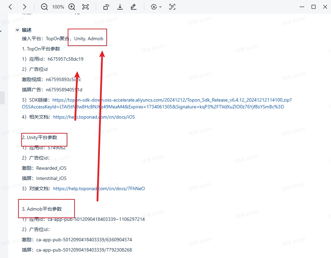Image resolution: width=331 pixels, height=258 pixels.
Task: Click the '3. Admob平台参数' heading
Action: [x=42, y=209]
